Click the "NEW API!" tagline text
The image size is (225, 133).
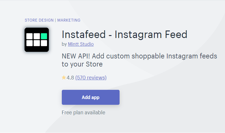coord(76,56)
